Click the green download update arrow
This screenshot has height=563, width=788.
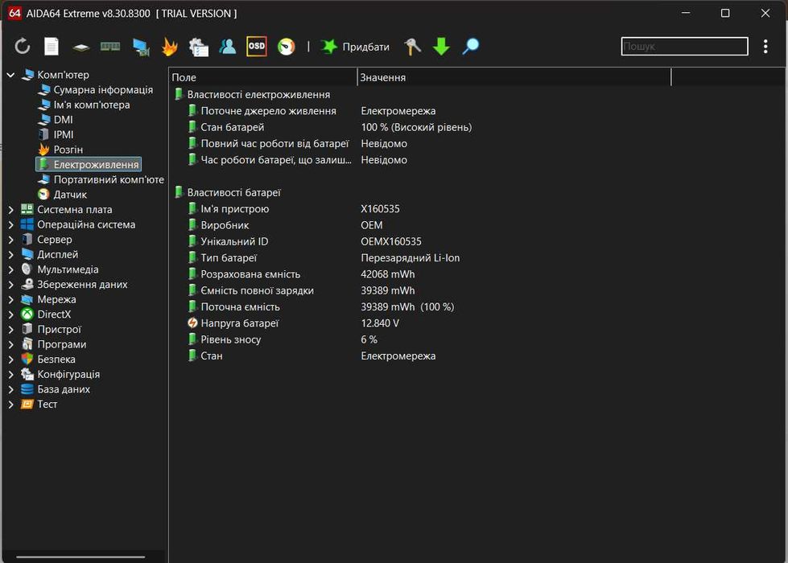(x=442, y=47)
